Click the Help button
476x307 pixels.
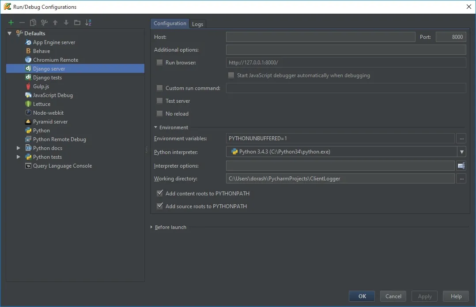[456, 296]
